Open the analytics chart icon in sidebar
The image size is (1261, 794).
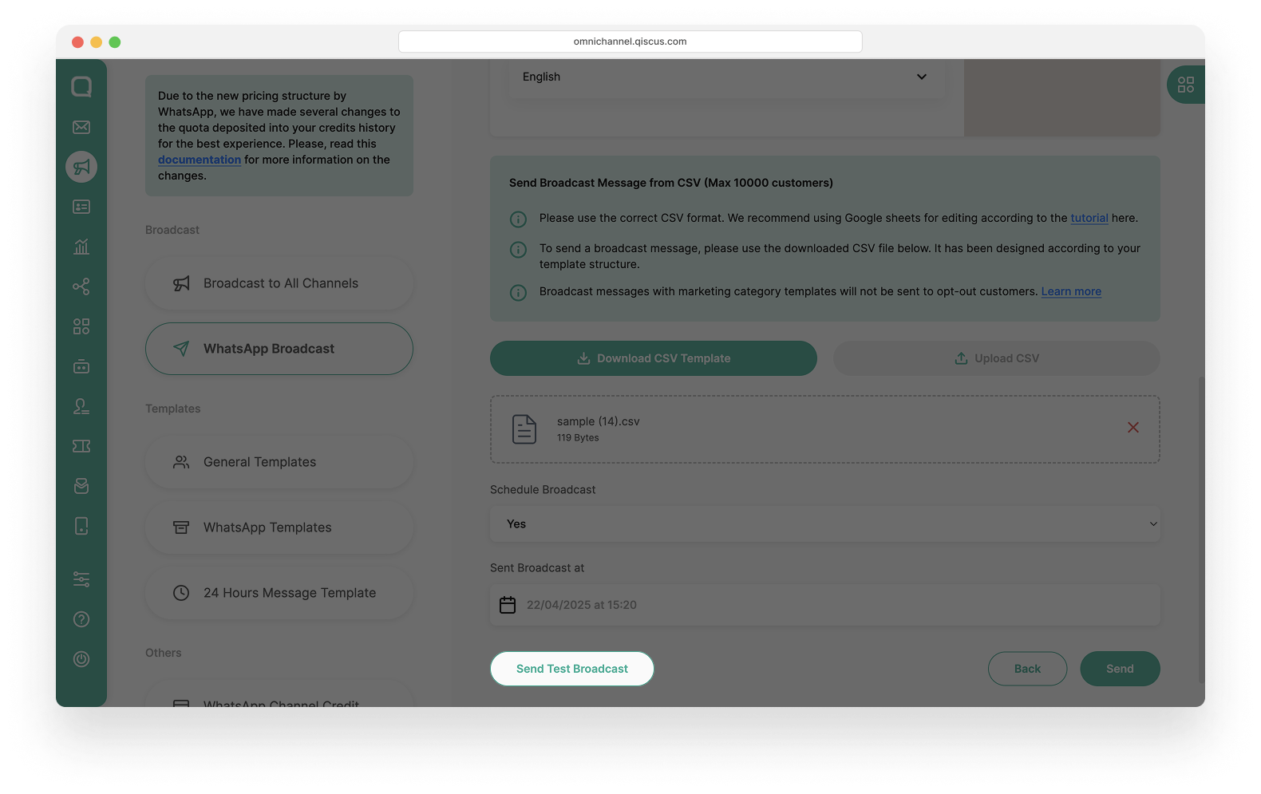click(81, 247)
